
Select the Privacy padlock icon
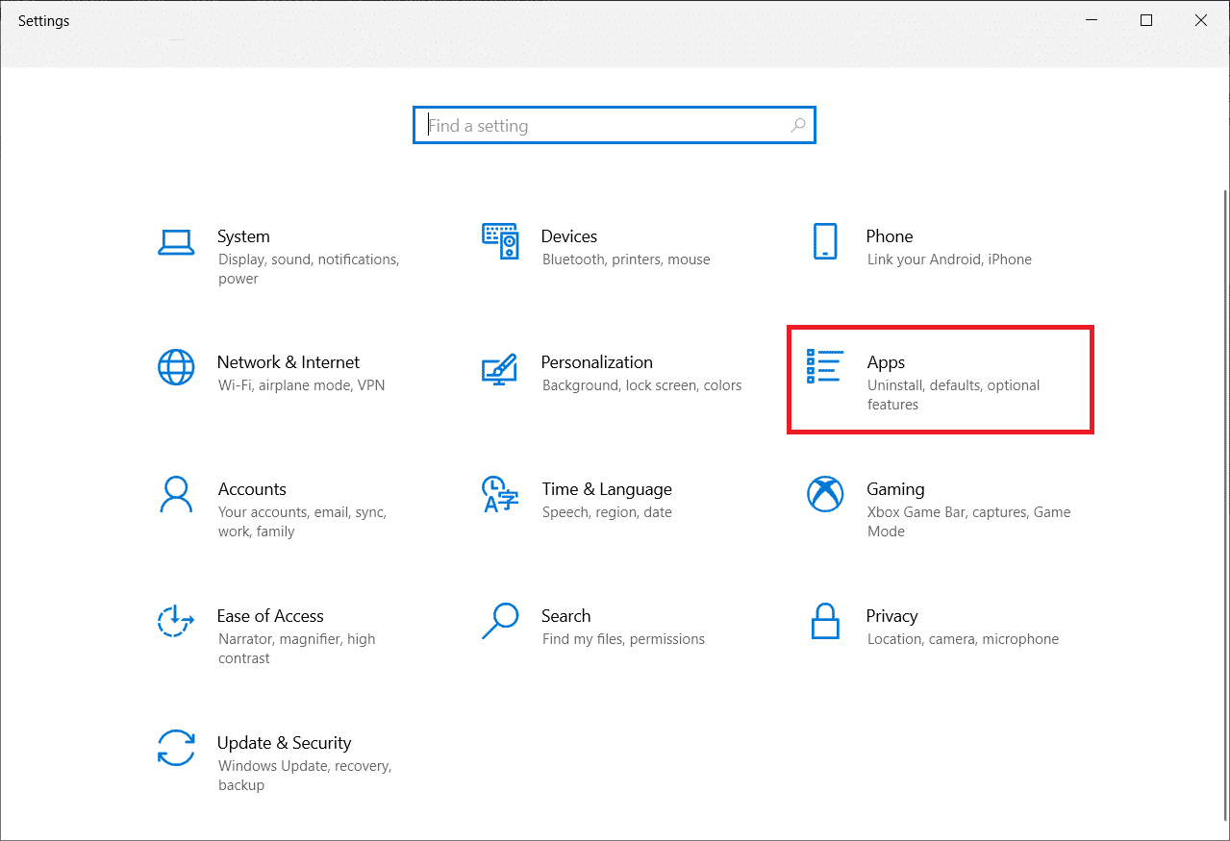[824, 622]
